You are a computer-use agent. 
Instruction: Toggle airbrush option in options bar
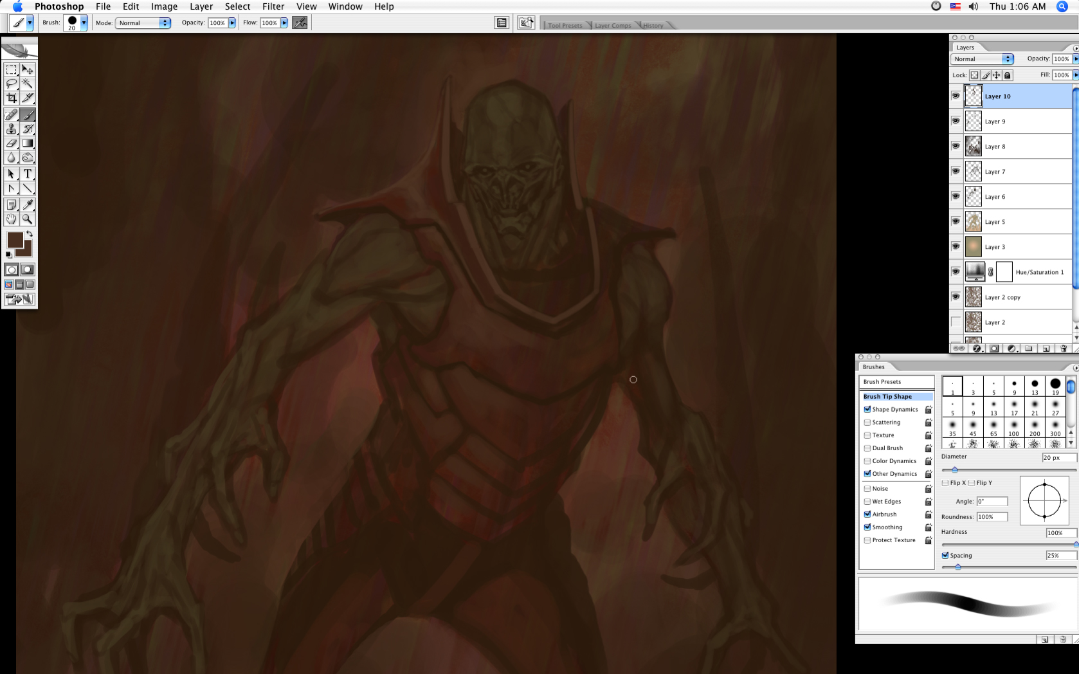pyautogui.click(x=300, y=23)
